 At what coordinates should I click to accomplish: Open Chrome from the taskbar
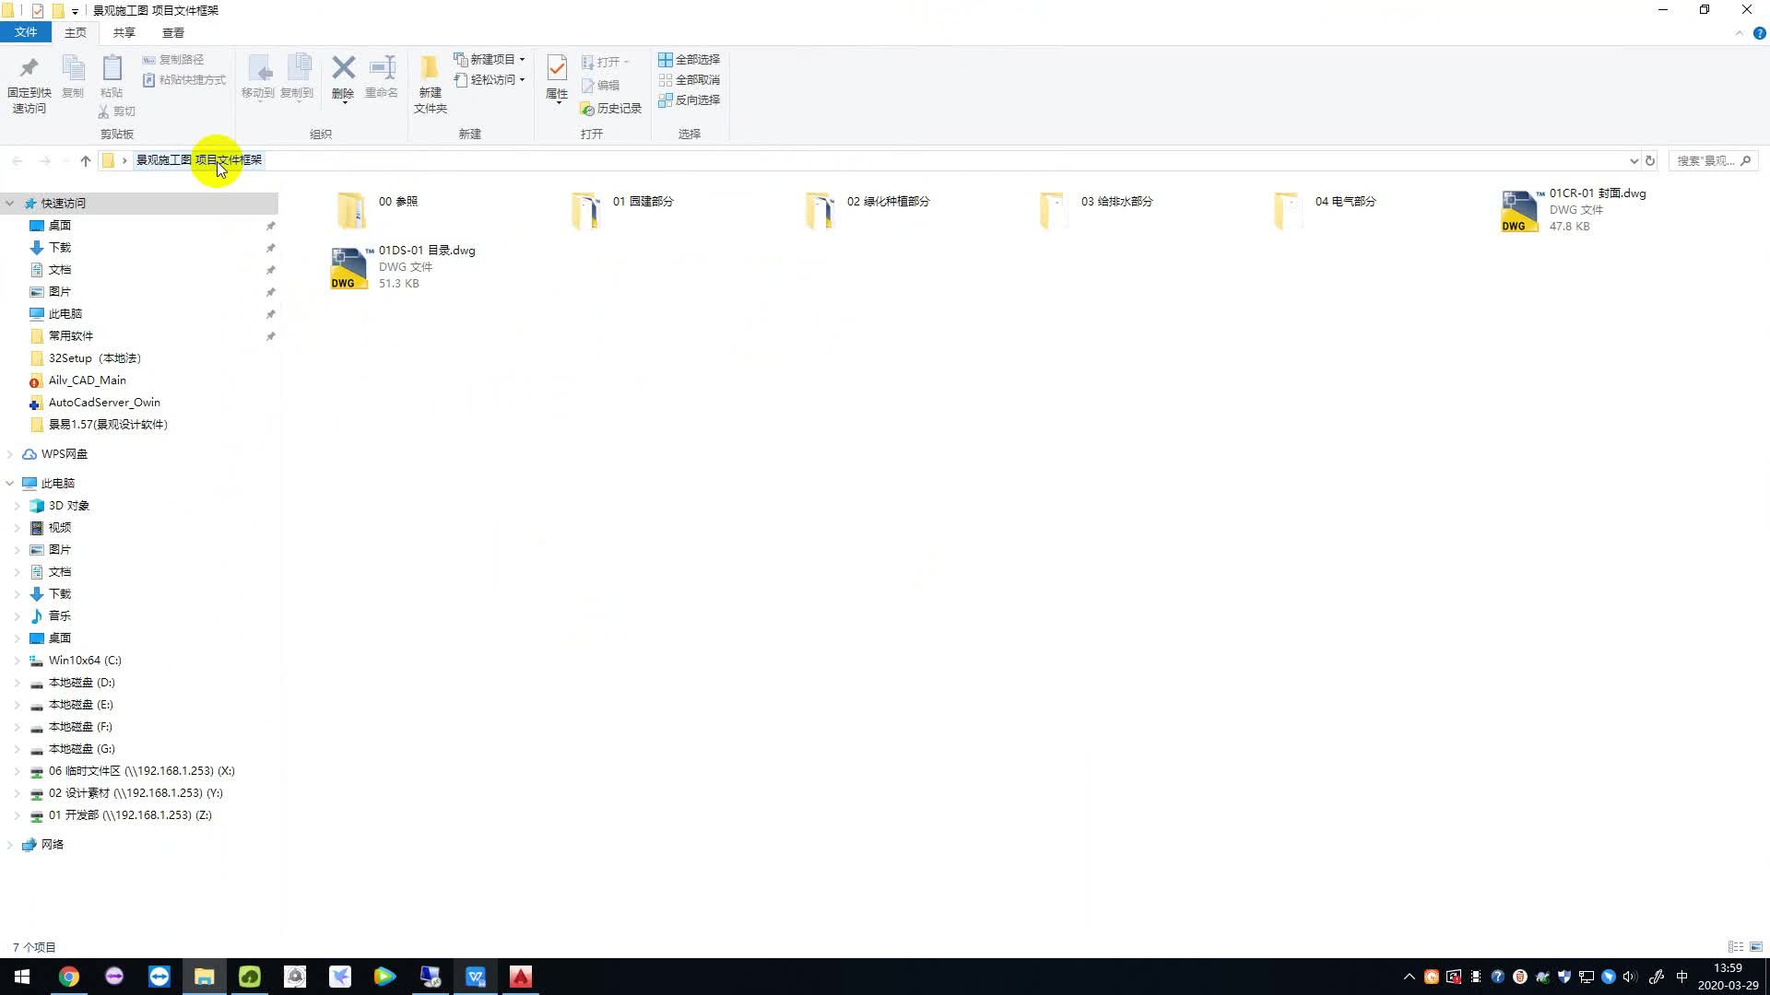click(69, 977)
